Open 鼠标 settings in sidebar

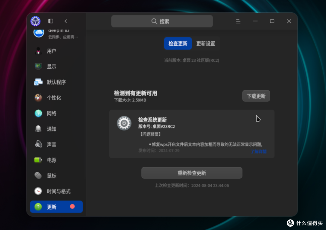(56, 176)
